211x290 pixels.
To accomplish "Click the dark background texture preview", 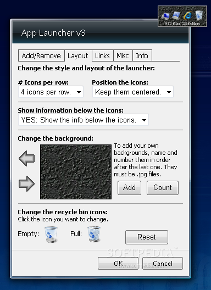I will [76, 172].
